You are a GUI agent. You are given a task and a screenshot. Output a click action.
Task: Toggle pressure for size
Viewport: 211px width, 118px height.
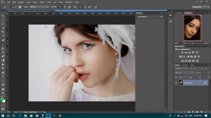[x=96, y=7]
